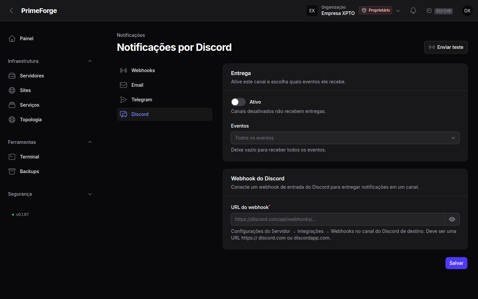Click the Proprietário shield badge
Viewport: 478px width, 299px height.
pyautogui.click(x=375, y=10)
